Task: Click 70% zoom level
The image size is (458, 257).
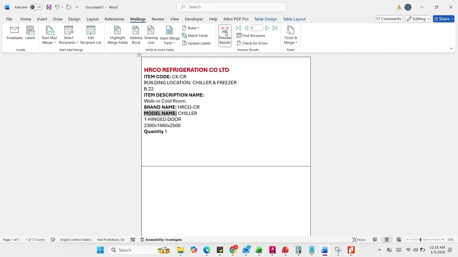Action: click(x=450, y=240)
